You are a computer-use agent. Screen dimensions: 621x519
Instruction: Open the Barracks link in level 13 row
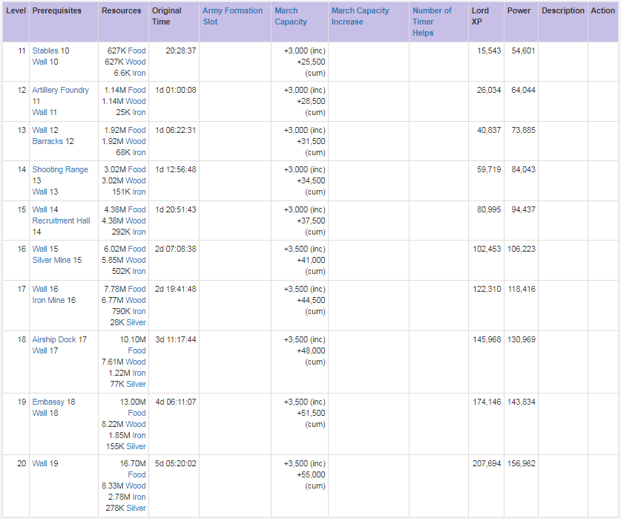tap(47, 141)
